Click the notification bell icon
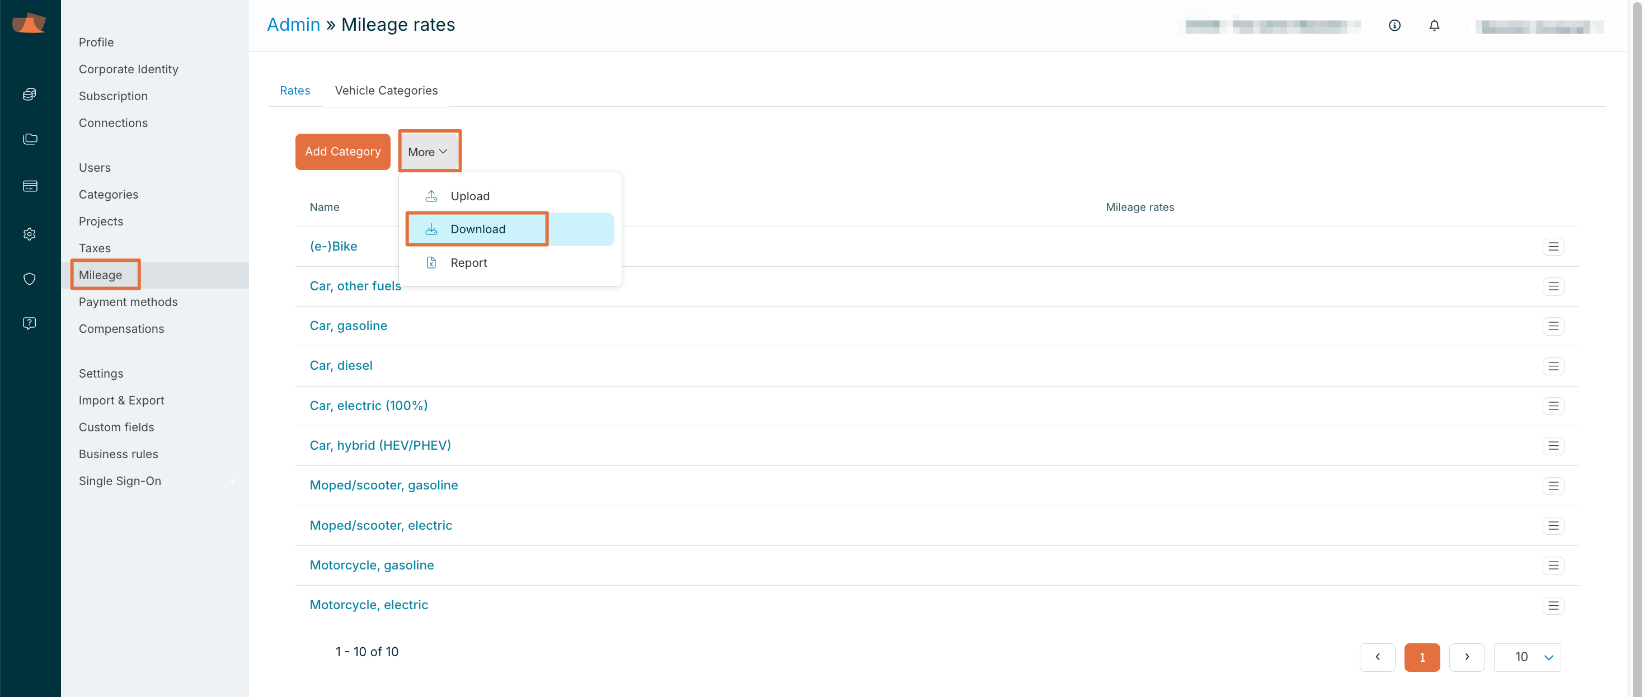 tap(1434, 26)
